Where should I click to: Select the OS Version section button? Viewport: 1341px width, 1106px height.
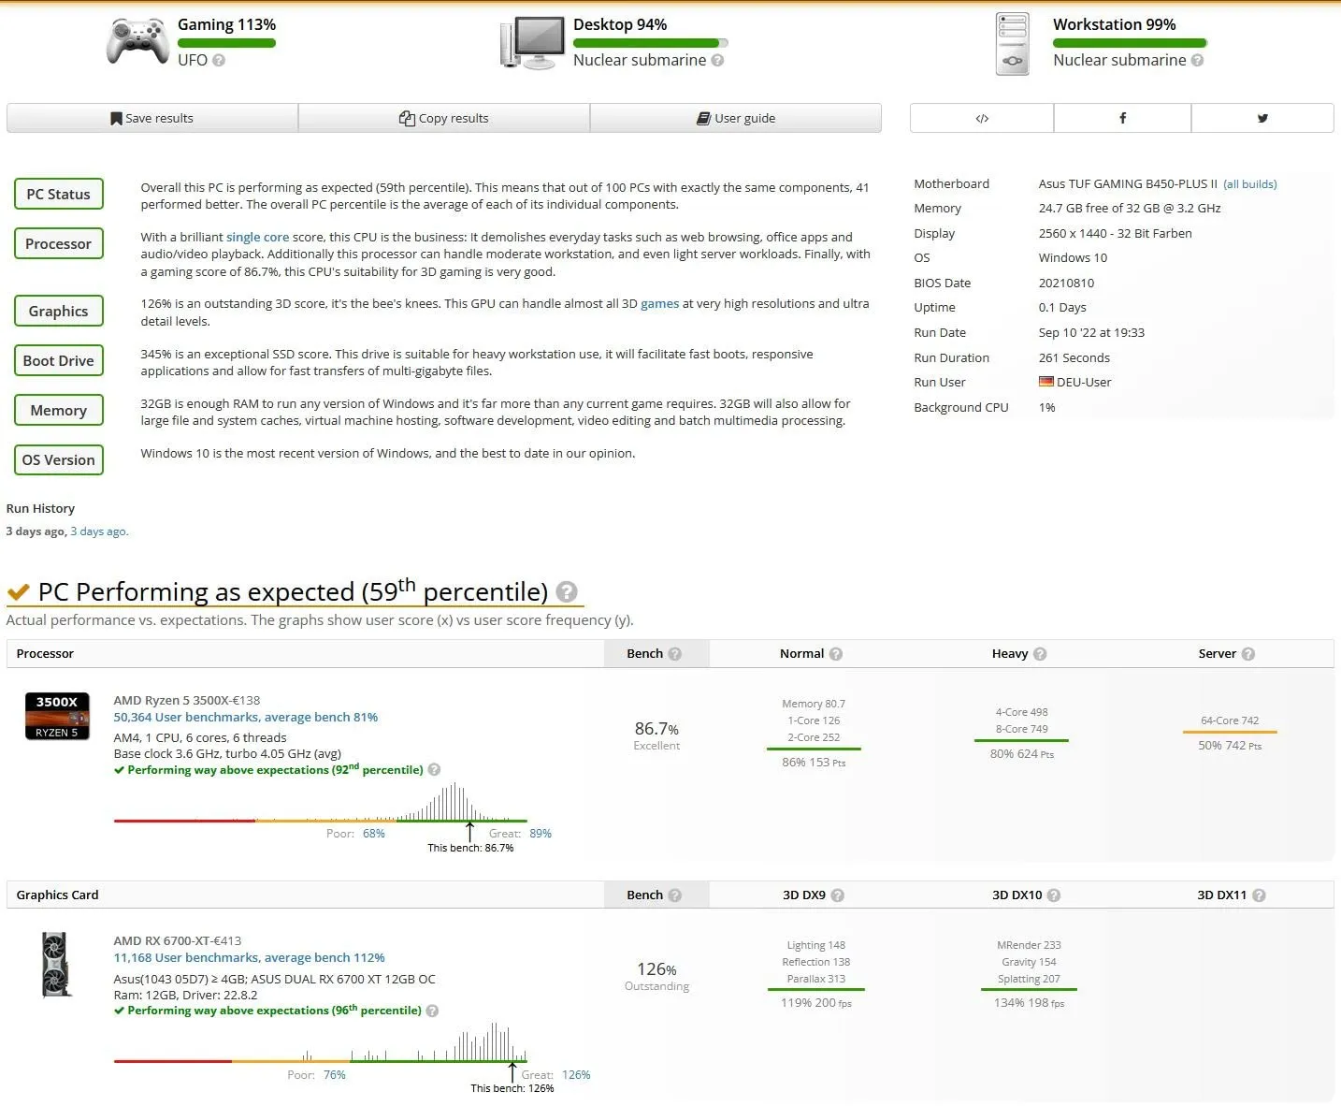(x=59, y=459)
